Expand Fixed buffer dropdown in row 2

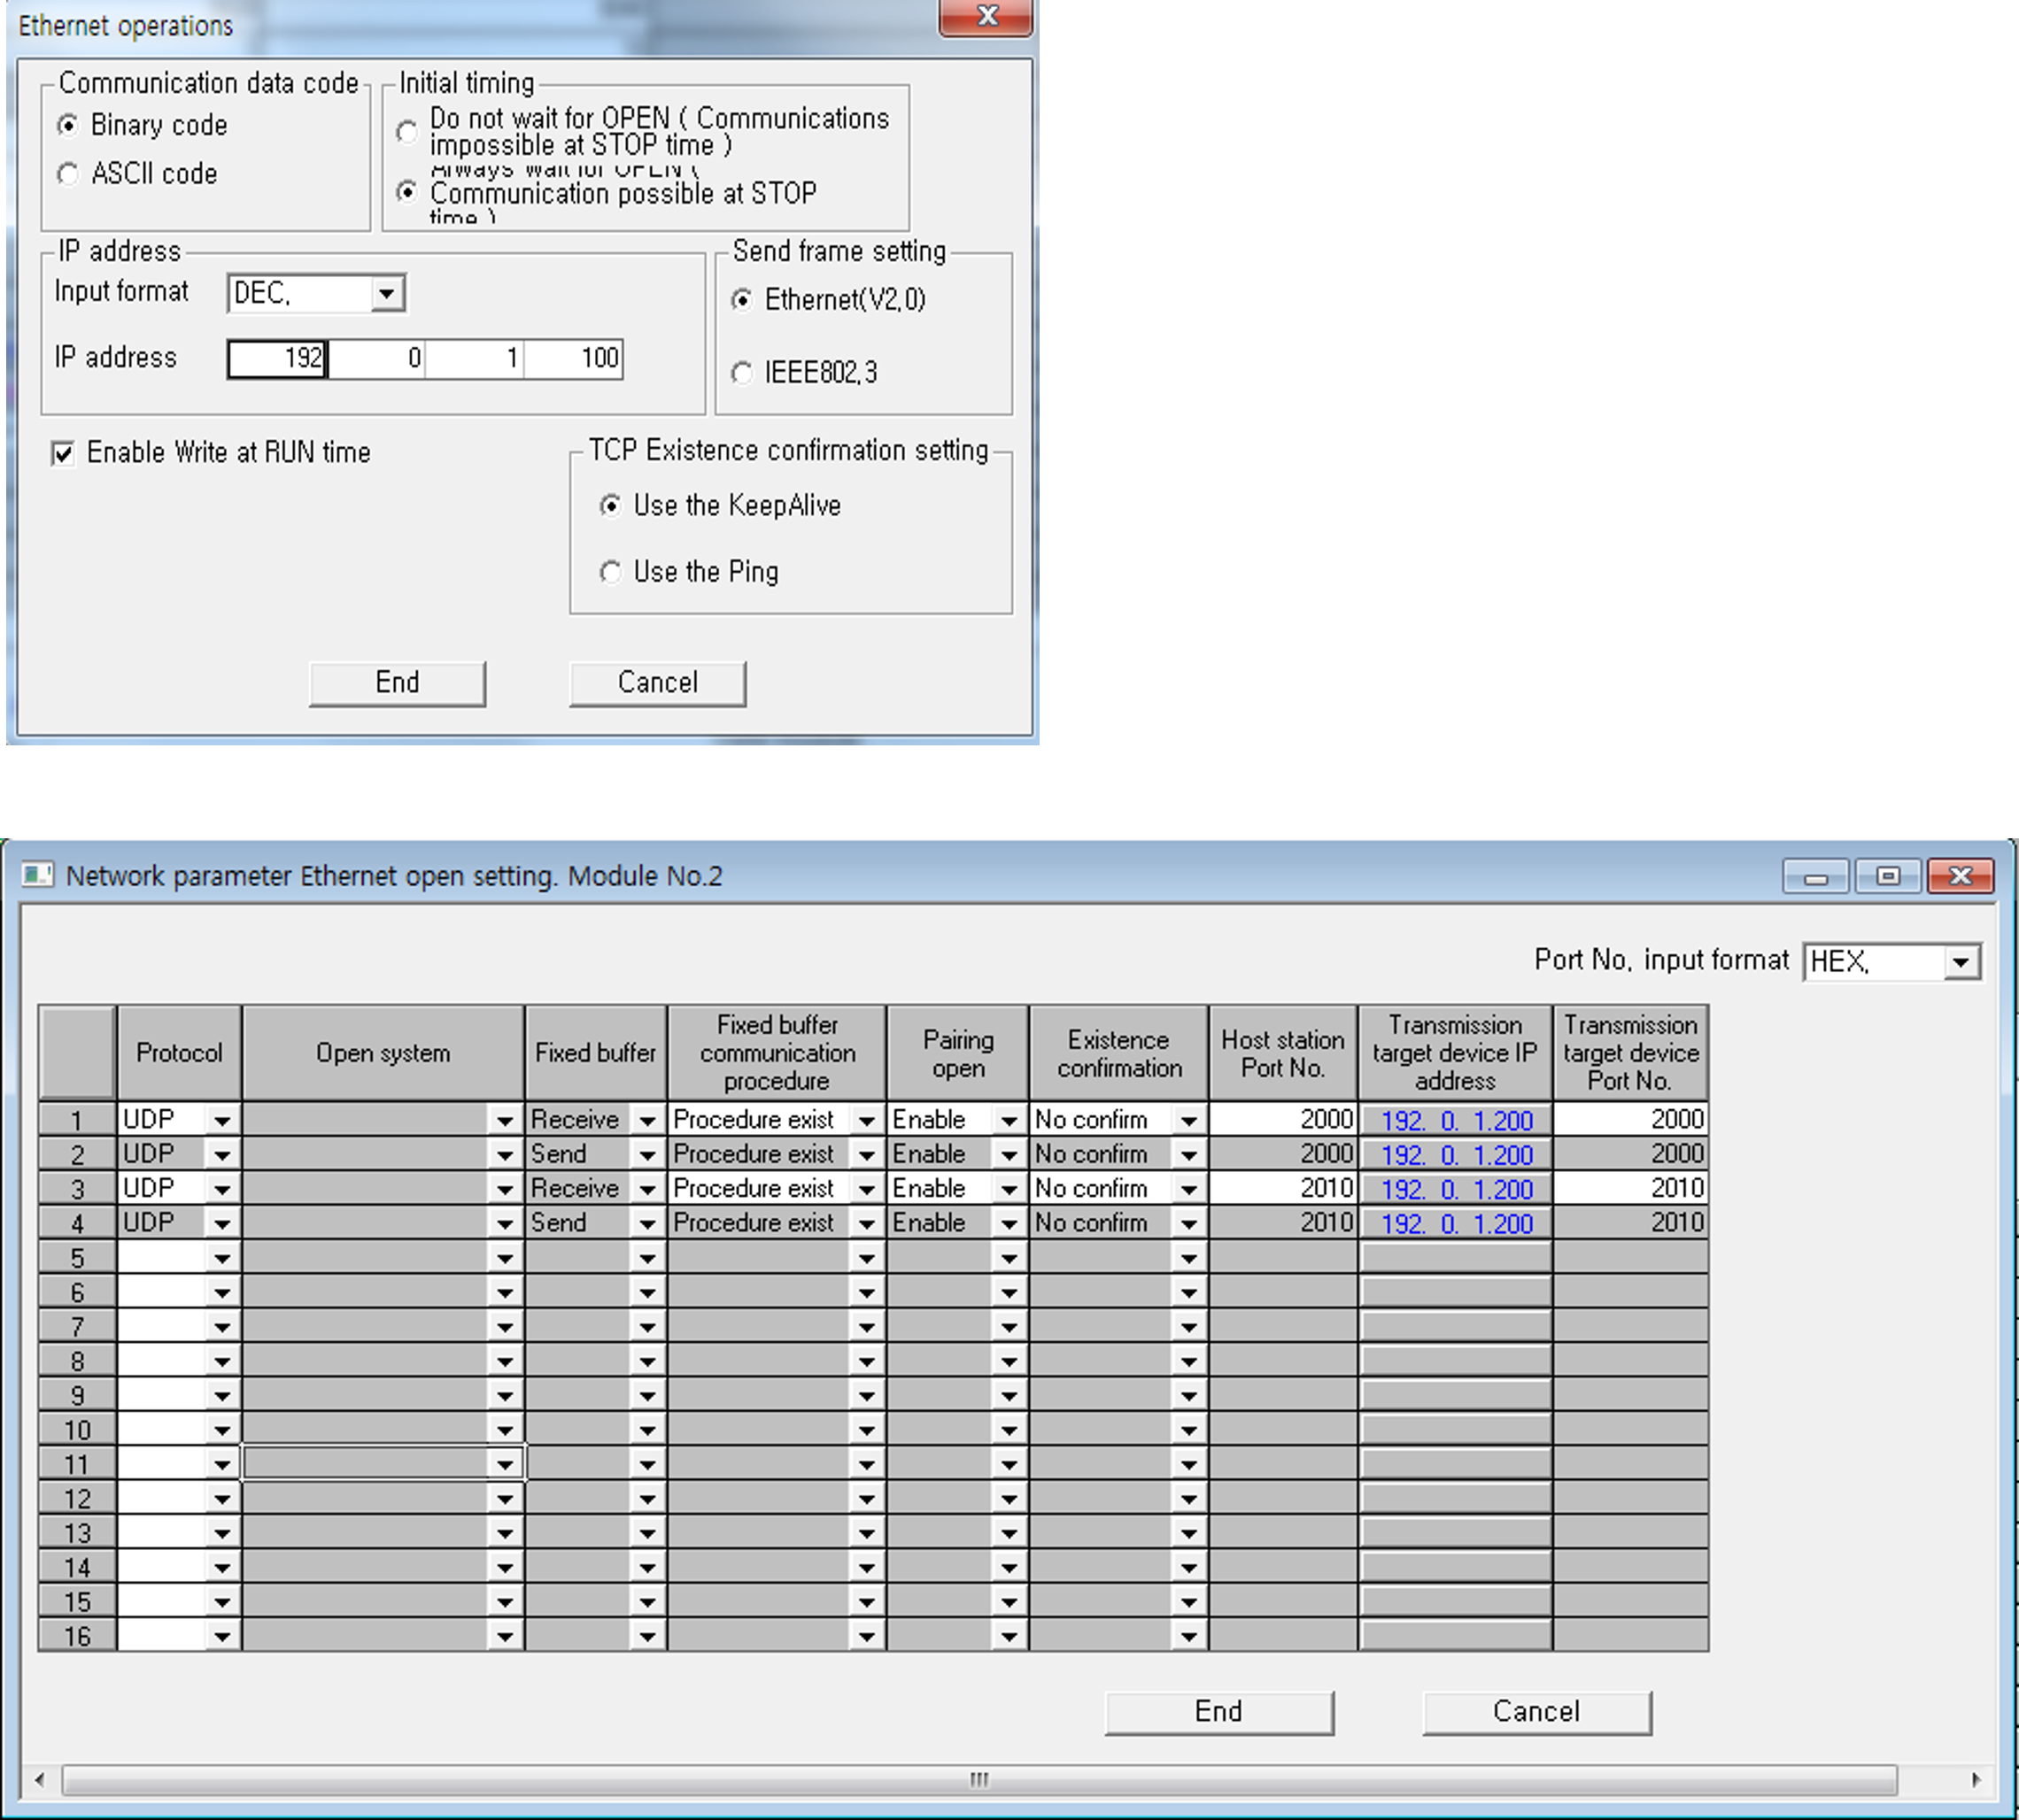[x=647, y=1155]
